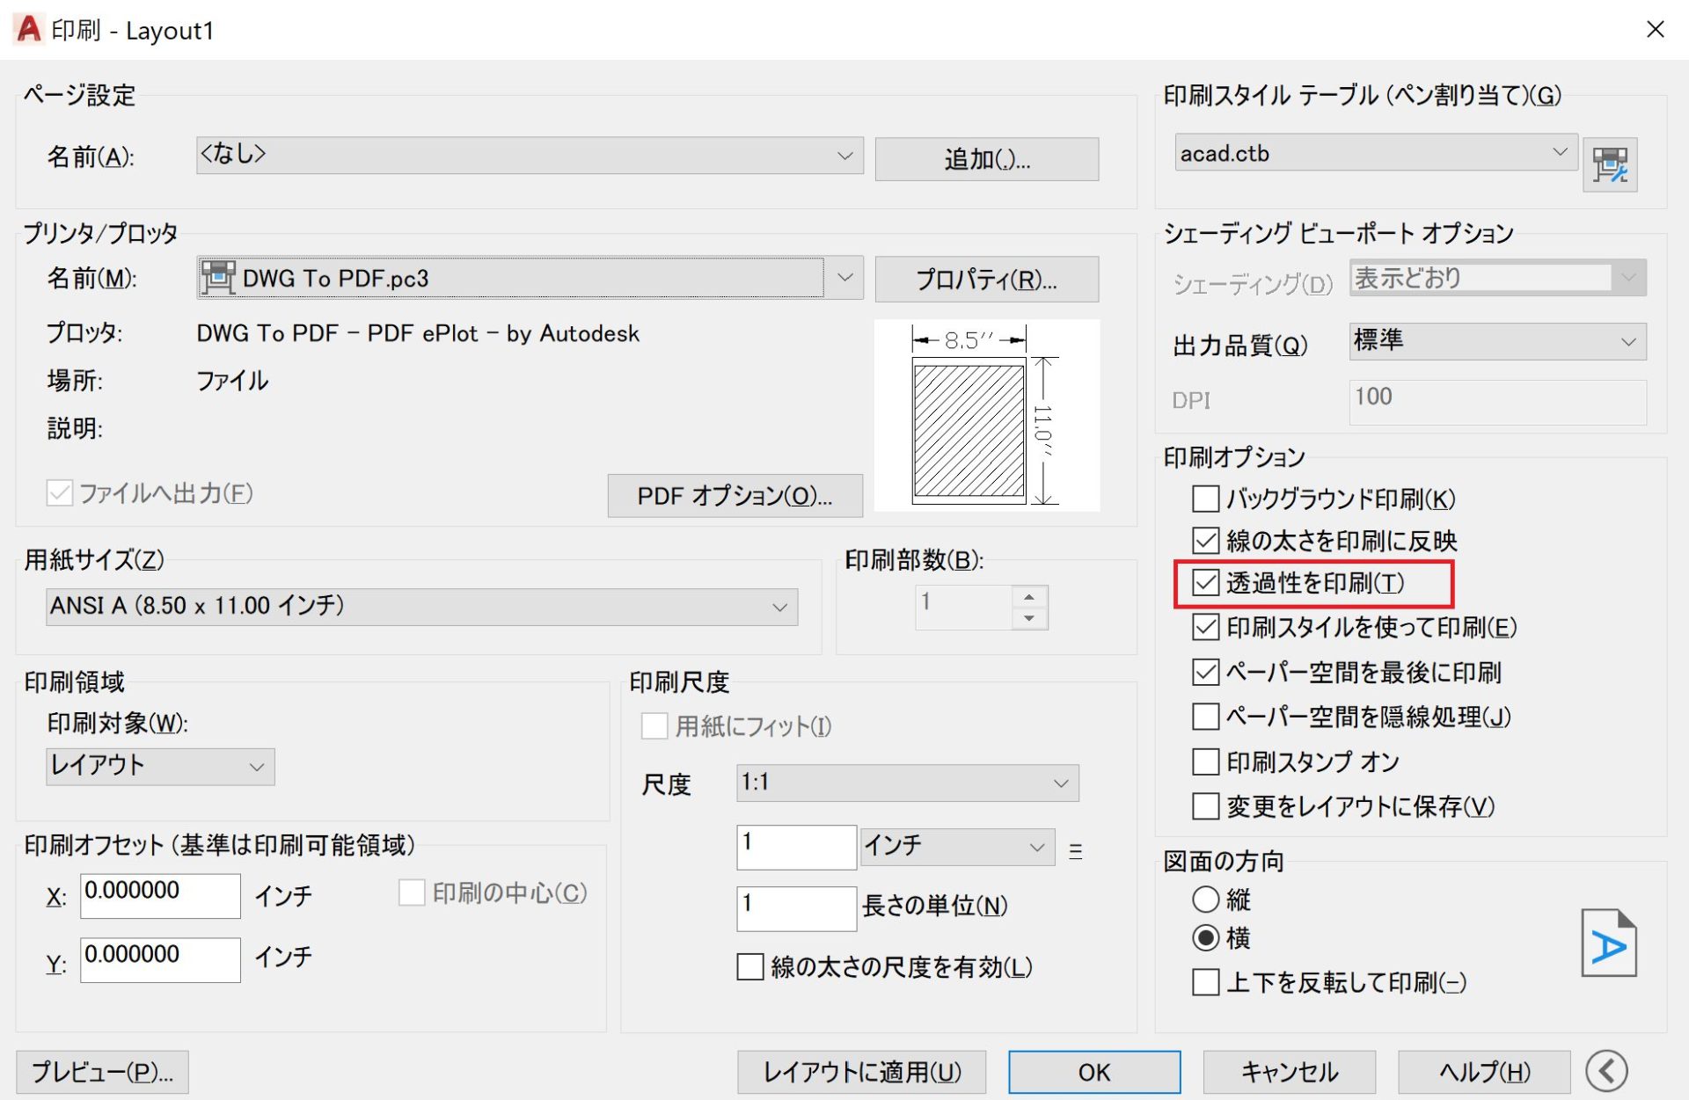Click the collapse options arrow button

click(x=1606, y=1071)
